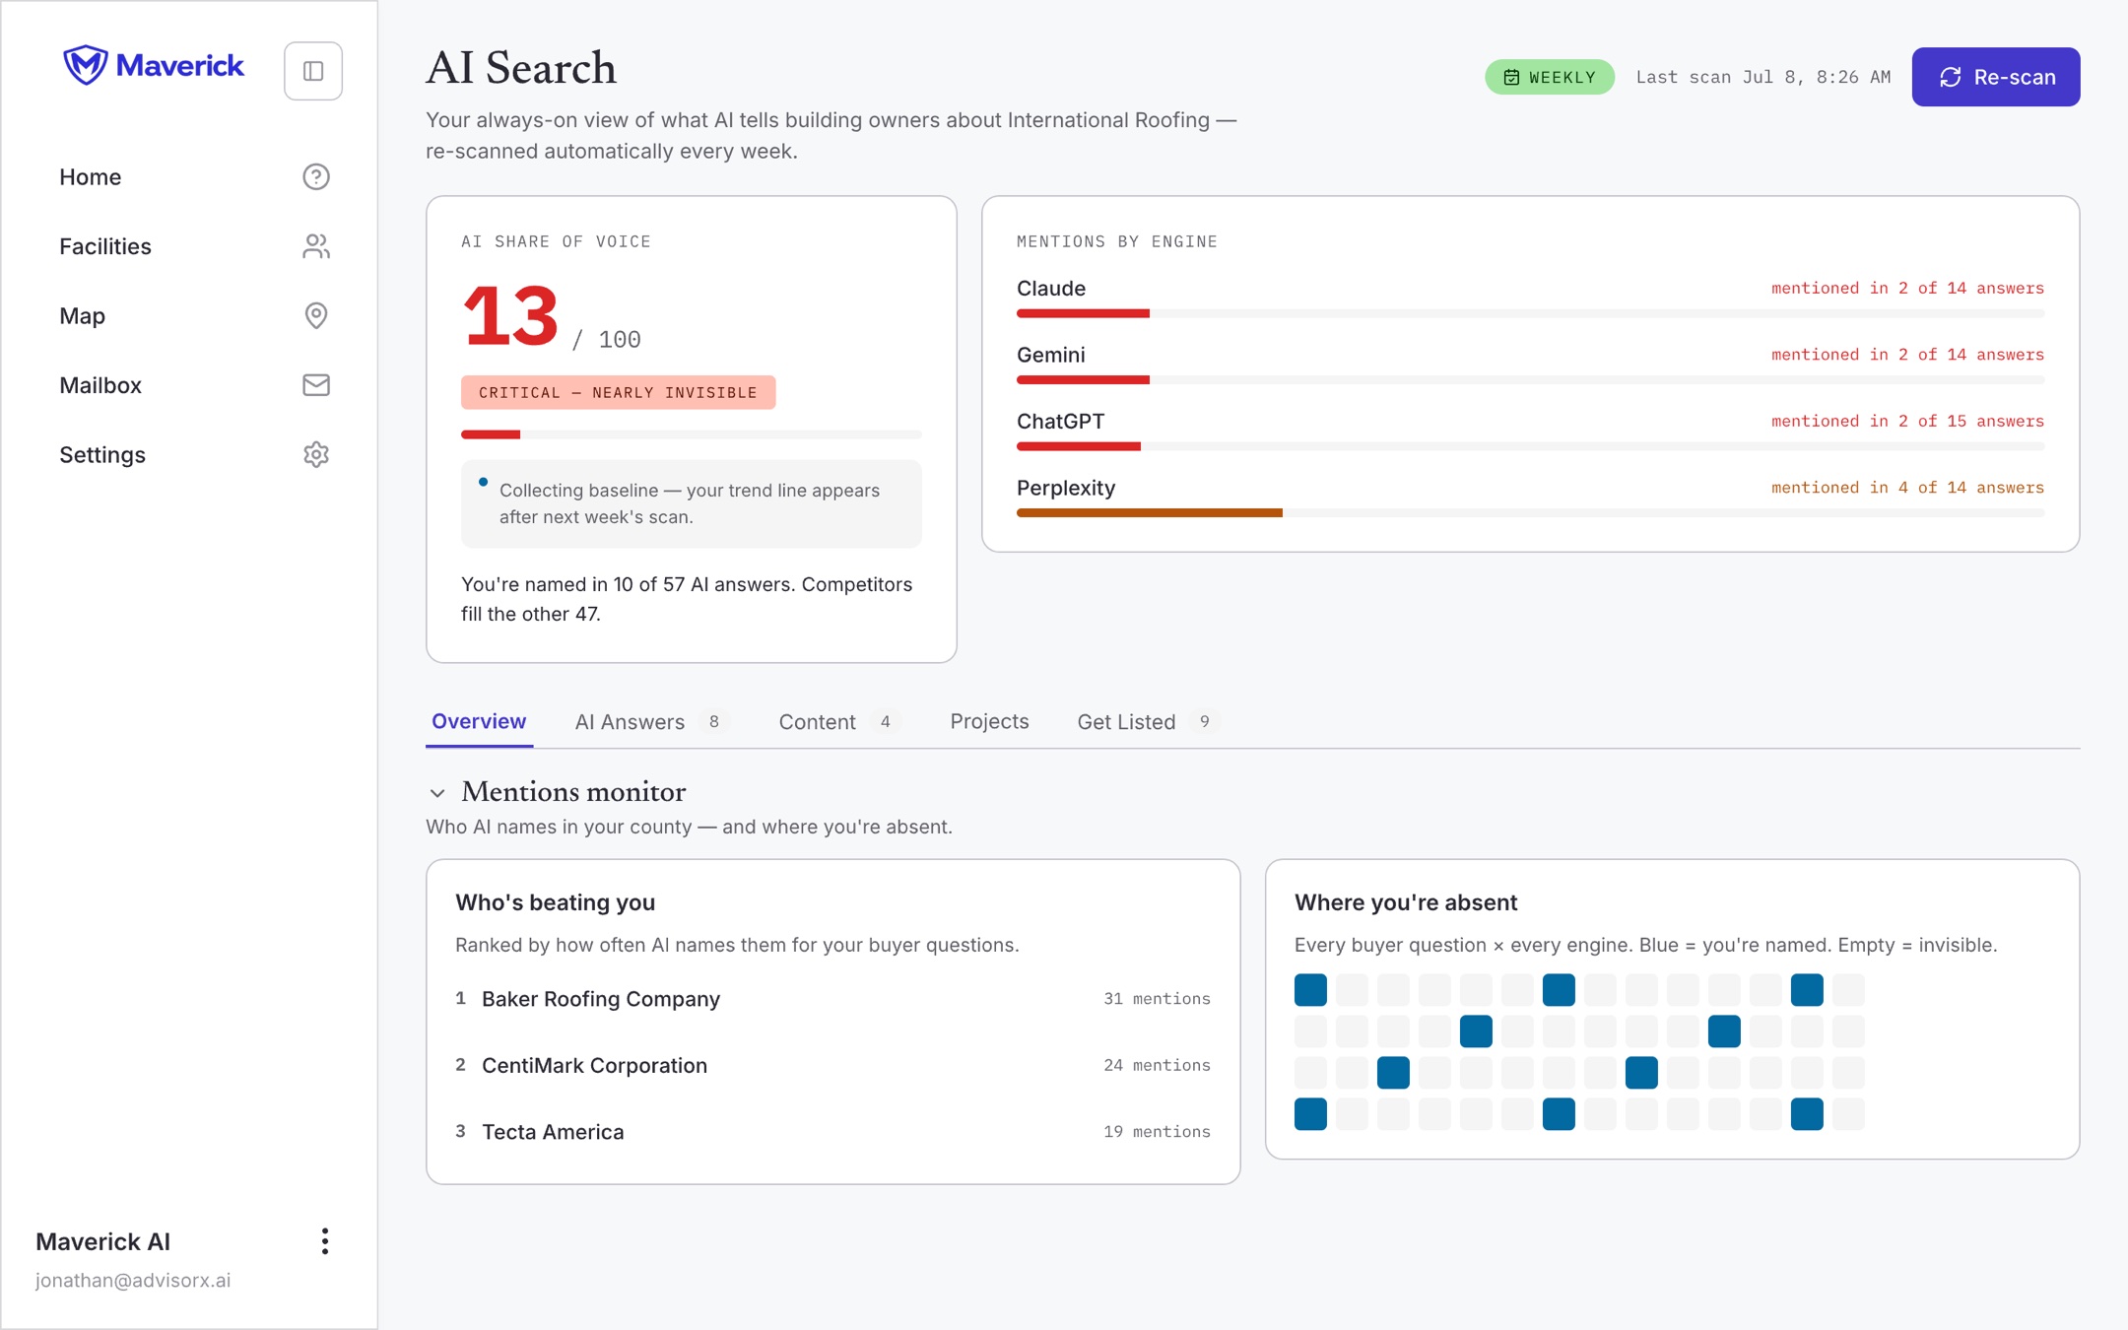Open the account three-dot menu
The image size is (2128, 1330).
tap(324, 1241)
